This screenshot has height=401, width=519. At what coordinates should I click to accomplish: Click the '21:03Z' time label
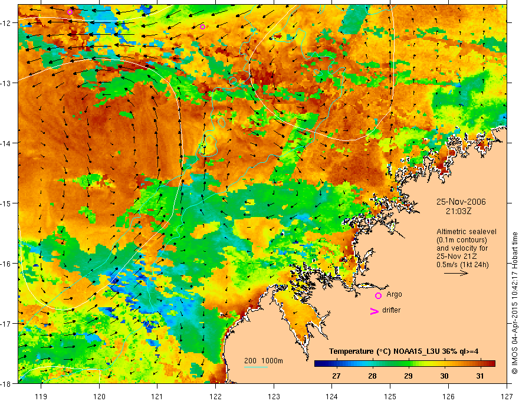[458, 211]
